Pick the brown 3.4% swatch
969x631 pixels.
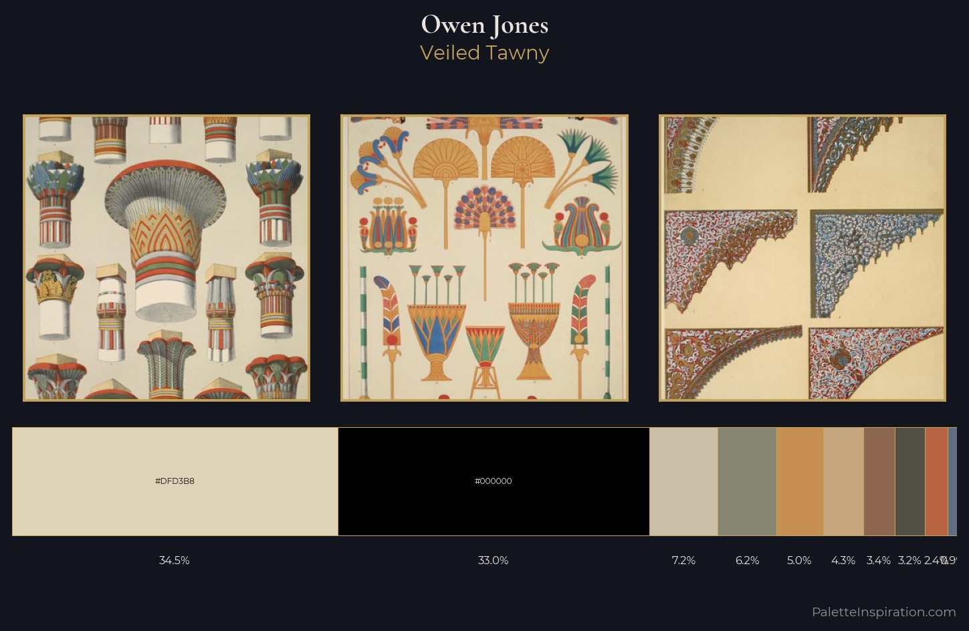point(879,481)
